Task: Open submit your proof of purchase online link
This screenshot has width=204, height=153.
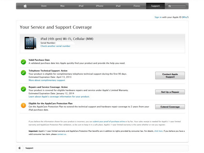Action: tap(109, 122)
